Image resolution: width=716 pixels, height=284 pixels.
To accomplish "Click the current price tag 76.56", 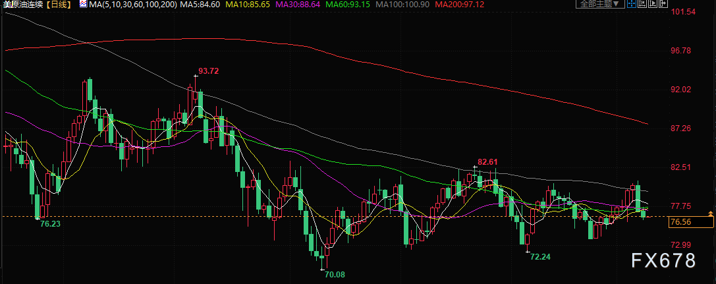I will pos(690,222).
